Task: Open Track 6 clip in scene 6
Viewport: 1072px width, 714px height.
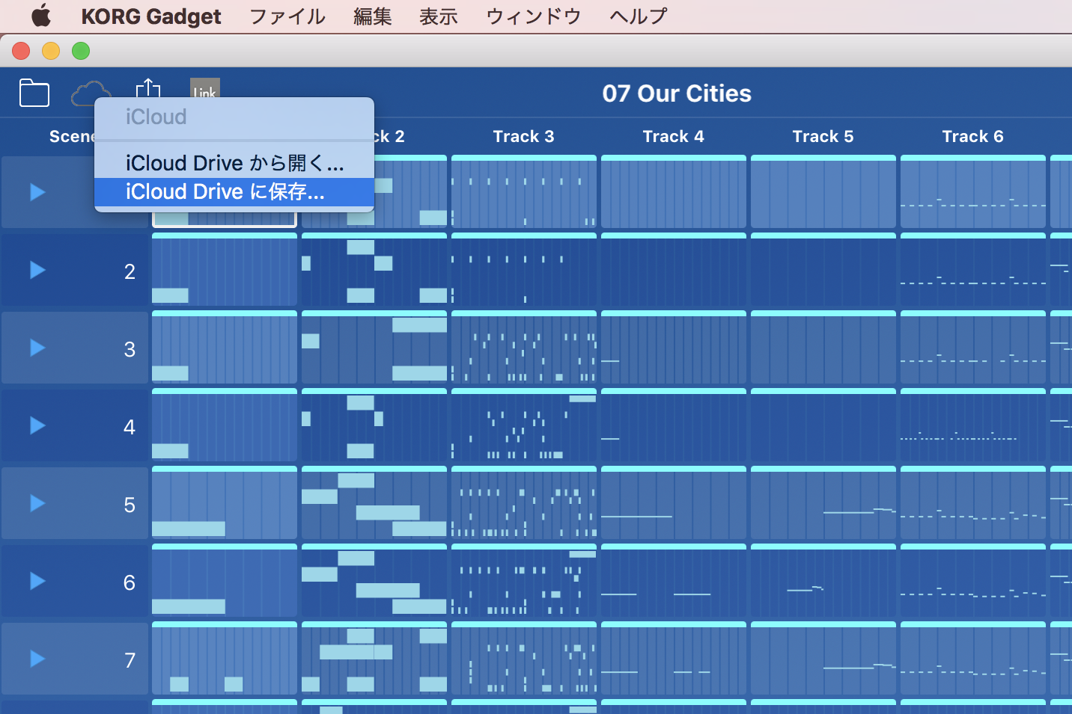Action: point(973,580)
